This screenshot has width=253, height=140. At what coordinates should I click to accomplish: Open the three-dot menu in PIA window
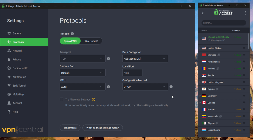tap(245, 13)
